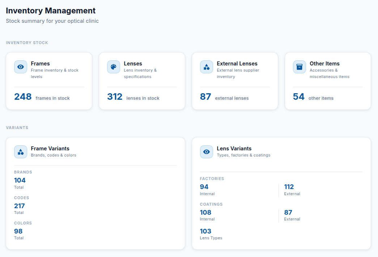Click the shapes icon on Frame Variants
378x257 pixels.
click(x=21, y=152)
